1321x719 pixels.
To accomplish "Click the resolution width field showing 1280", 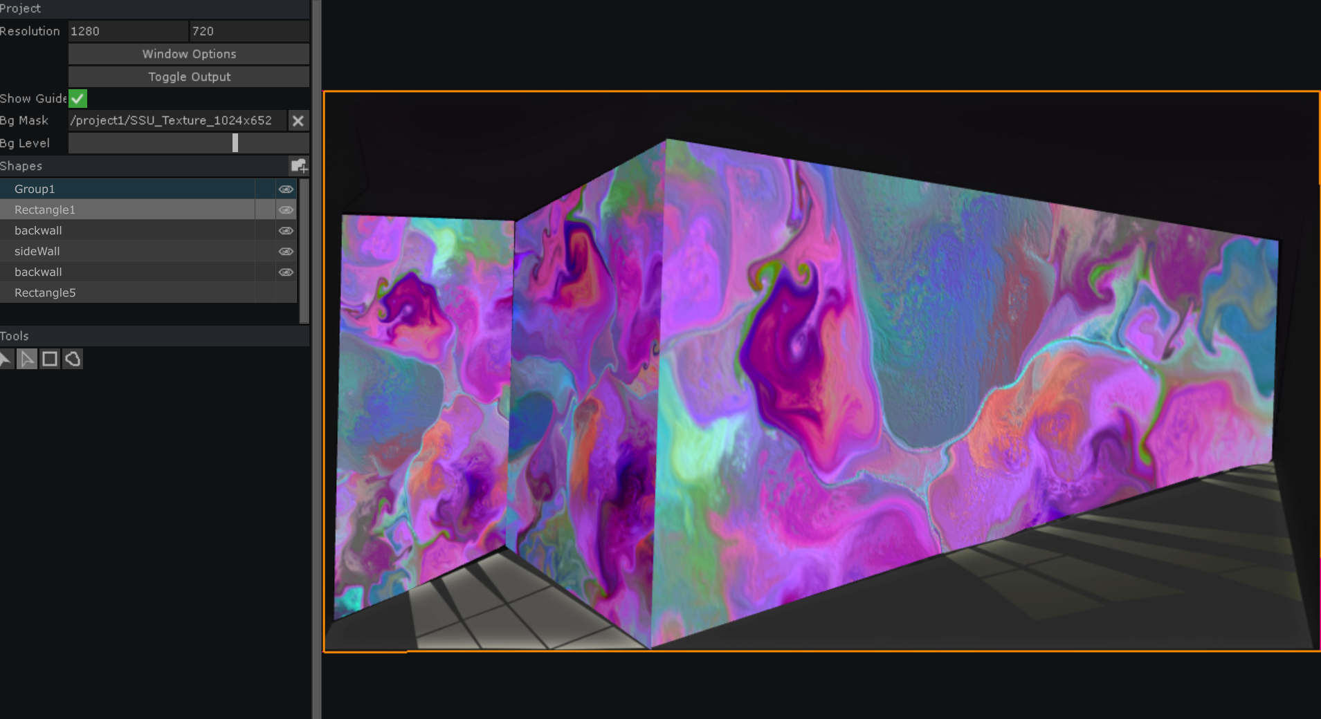I will [x=127, y=30].
